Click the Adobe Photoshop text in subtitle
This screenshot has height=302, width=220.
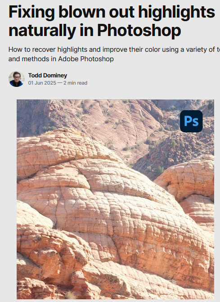86,59
